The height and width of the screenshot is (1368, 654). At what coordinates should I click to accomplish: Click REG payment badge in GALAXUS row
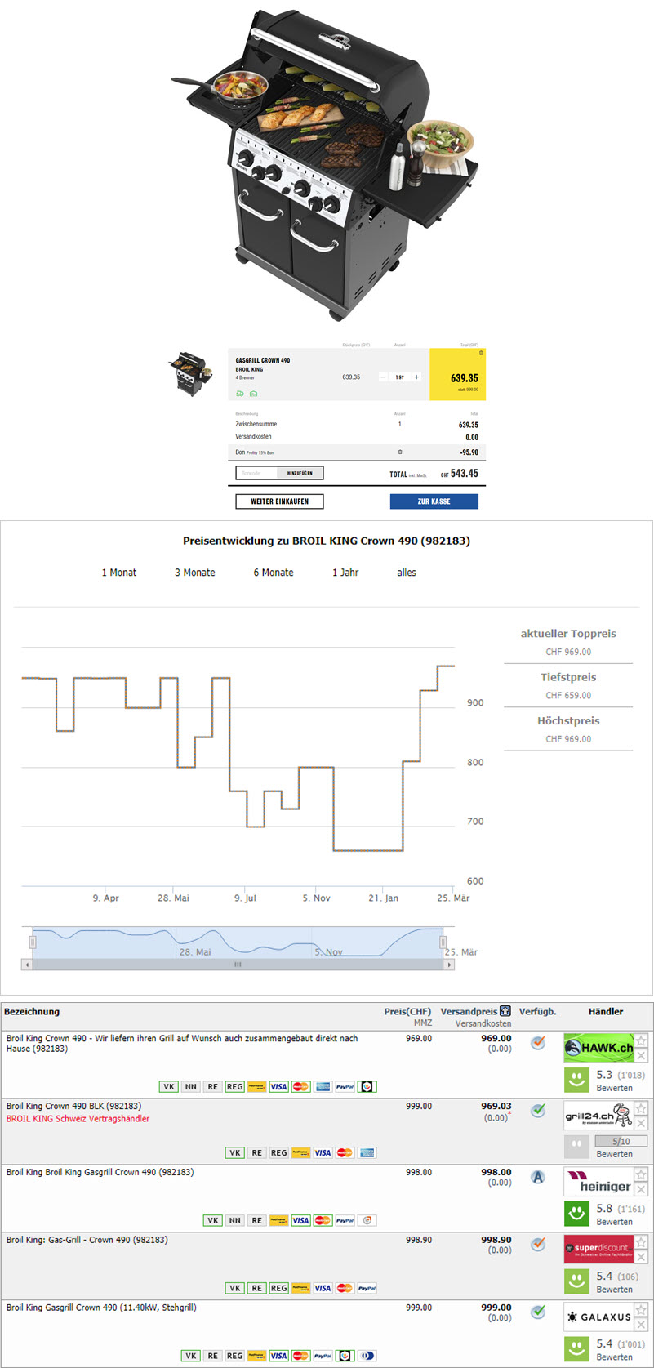(234, 1356)
